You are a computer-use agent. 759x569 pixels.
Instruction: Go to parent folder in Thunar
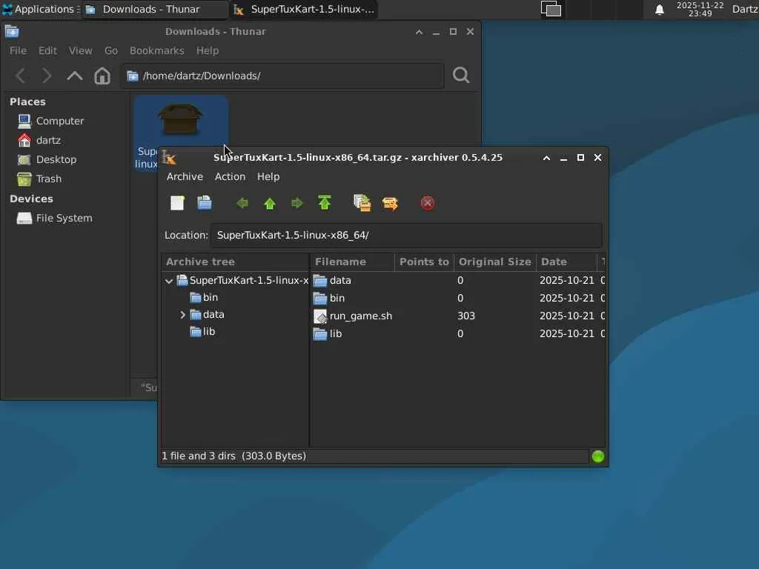coord(75,76)
